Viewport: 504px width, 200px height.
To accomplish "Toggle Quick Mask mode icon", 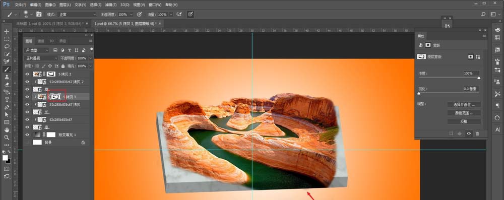I will pyautogui.click(x=7, y=168).
